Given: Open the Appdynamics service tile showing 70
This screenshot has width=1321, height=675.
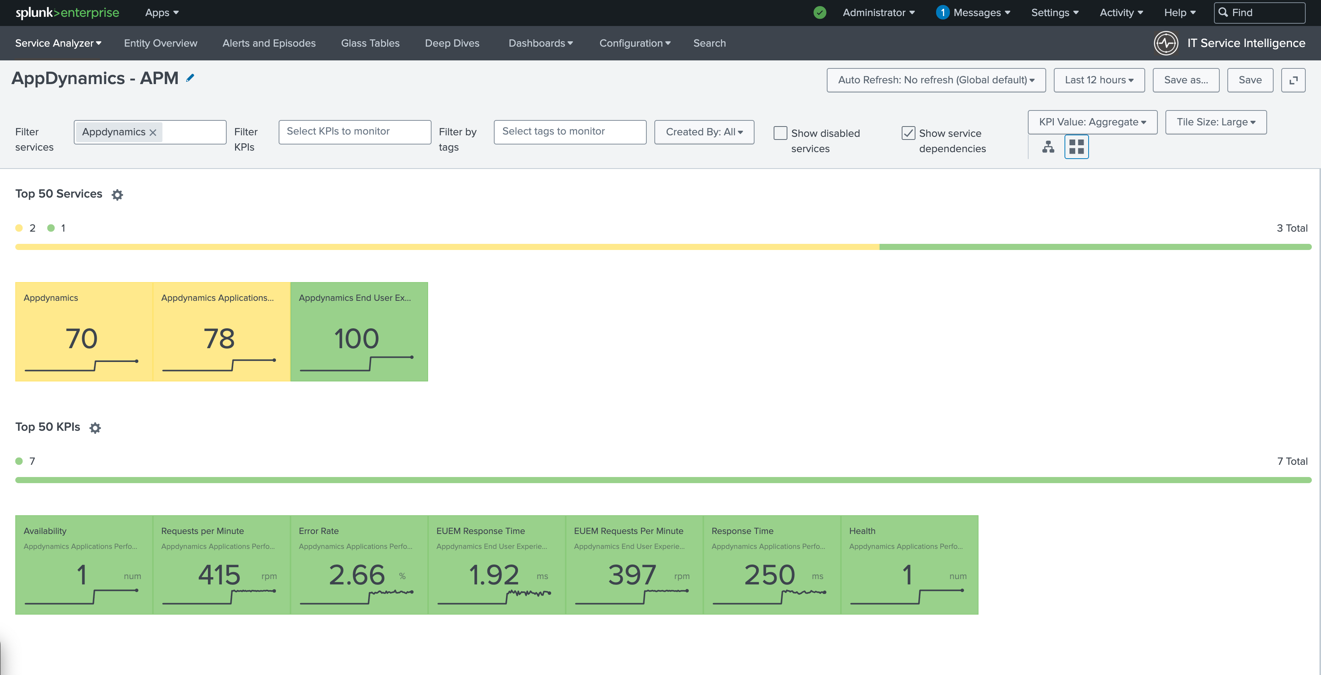Looking at the screenshot, I should [84, 332].
